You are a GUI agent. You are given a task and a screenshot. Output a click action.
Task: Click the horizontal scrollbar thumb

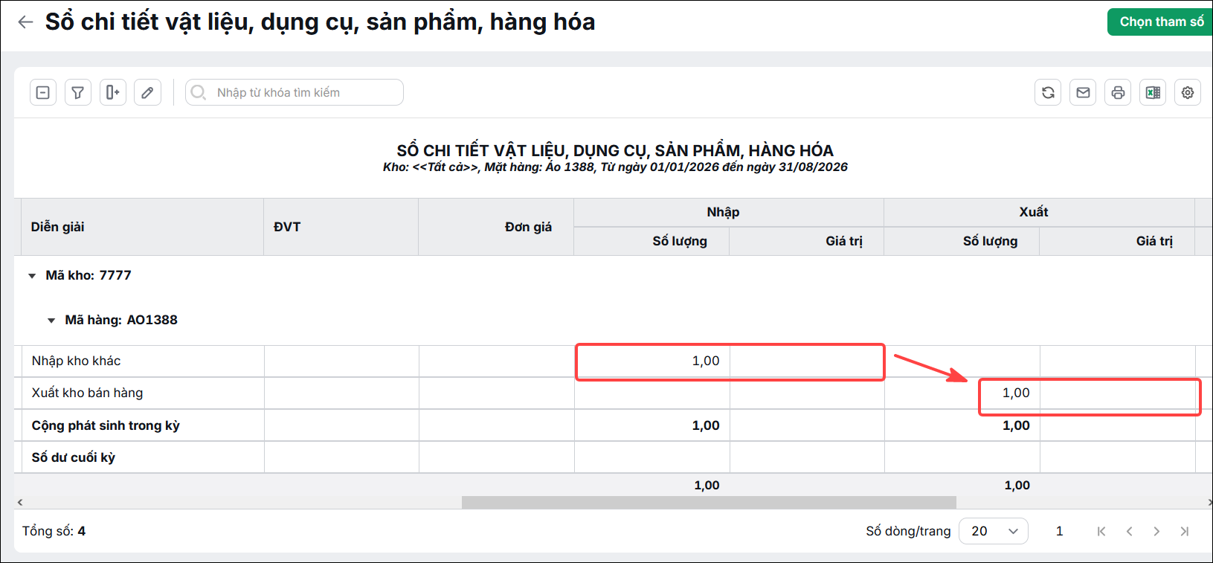coord(709,503)
